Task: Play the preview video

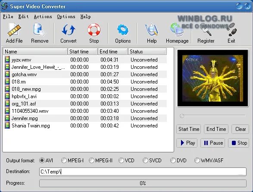Action: 187,143
